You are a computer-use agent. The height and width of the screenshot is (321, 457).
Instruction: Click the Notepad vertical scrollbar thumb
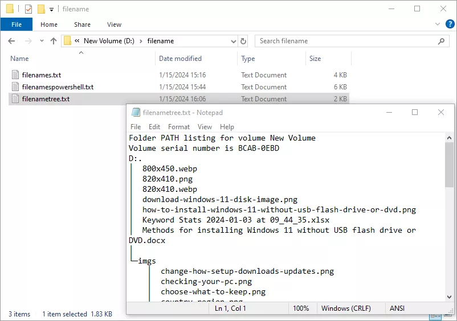[x=449, y=165]
